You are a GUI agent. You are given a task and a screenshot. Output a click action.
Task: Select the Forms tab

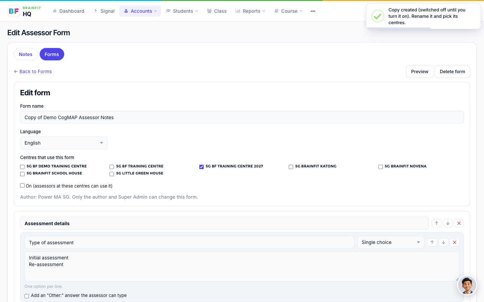(x=52, y=54)
